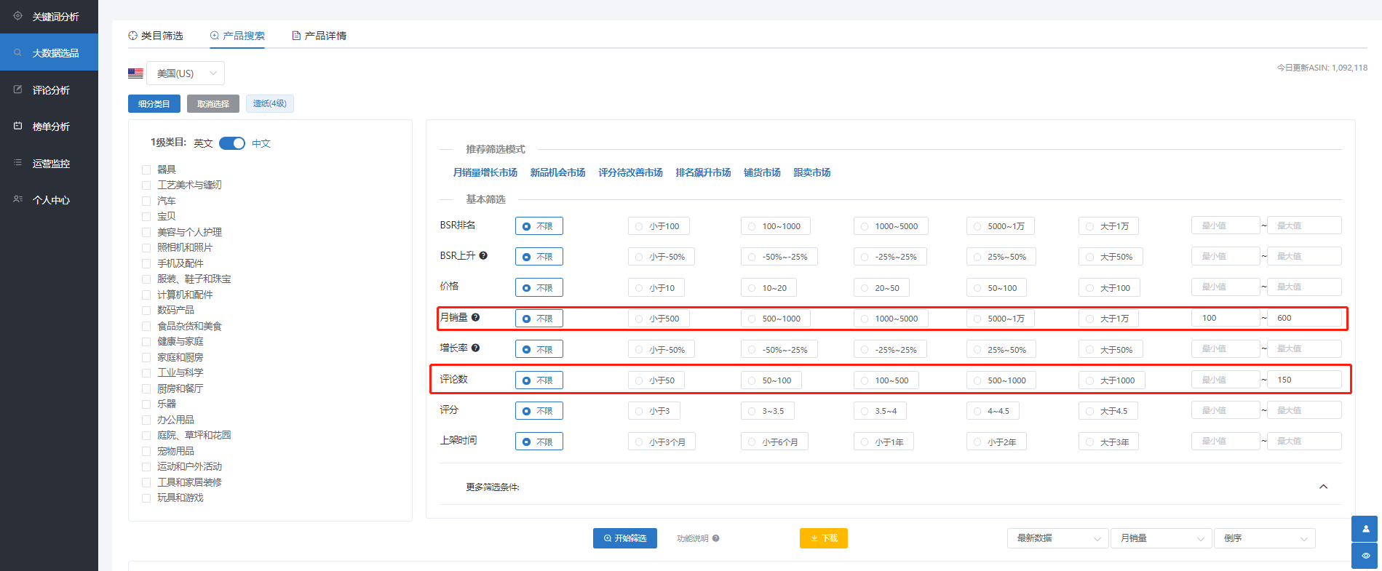Select 500~1000 radio for 月销量

752,319
